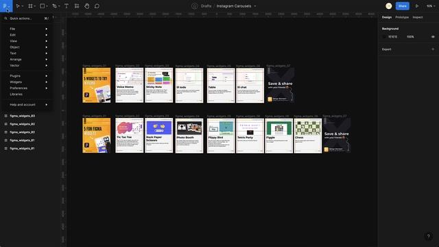Select the Photo Booth frame
This screenshot has width=439, height=247.
(x=189, y=136)
